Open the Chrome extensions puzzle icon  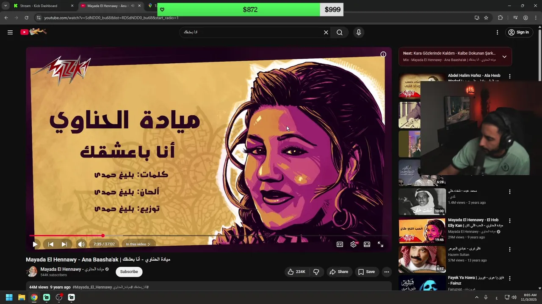pyautogui.click(x=501, y=18)
